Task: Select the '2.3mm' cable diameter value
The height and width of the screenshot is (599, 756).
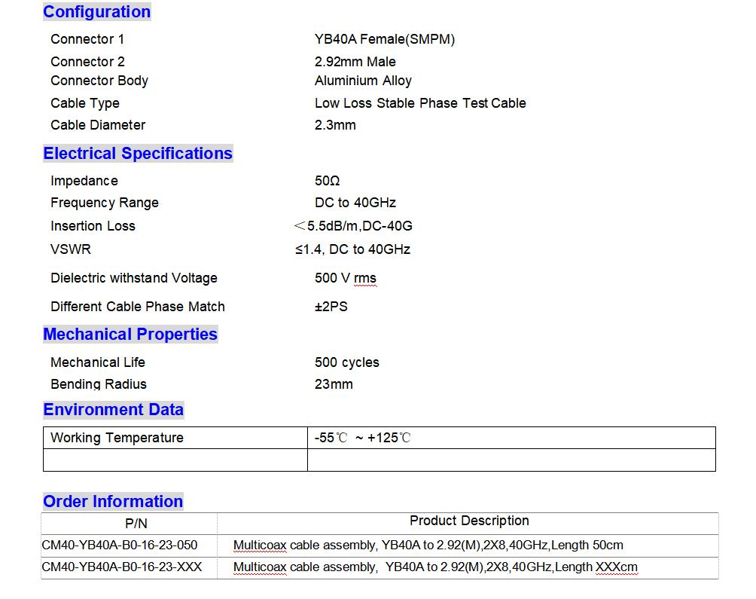Action: point(335,125)
